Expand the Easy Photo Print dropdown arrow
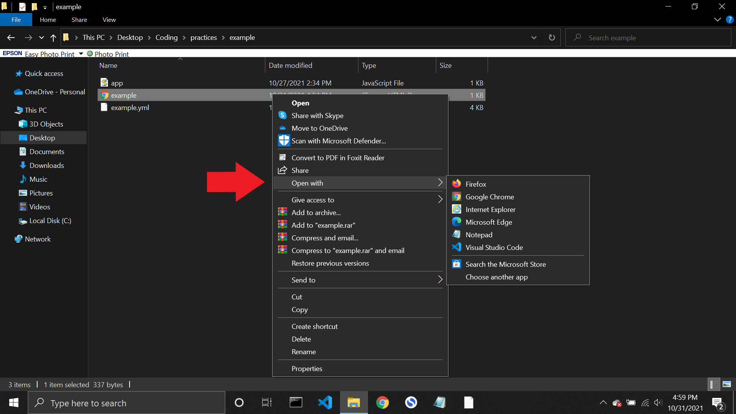This screenshot has height=414, width=736. pyautogui.click(x=80, y=53)
